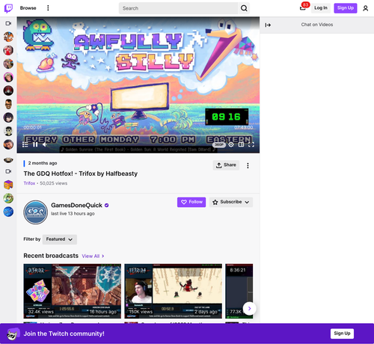Open the second channel avatar with red outfit
Image resolution: width=374 pixels, height=344 pixels.
[x=8, y=50]
